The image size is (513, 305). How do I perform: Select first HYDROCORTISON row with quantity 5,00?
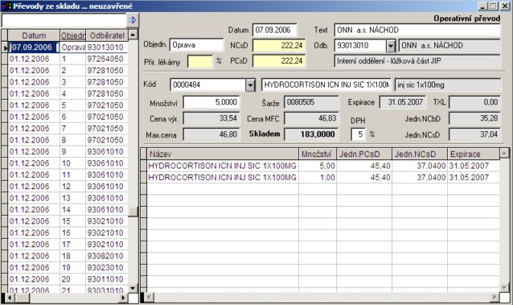(323, 166)
